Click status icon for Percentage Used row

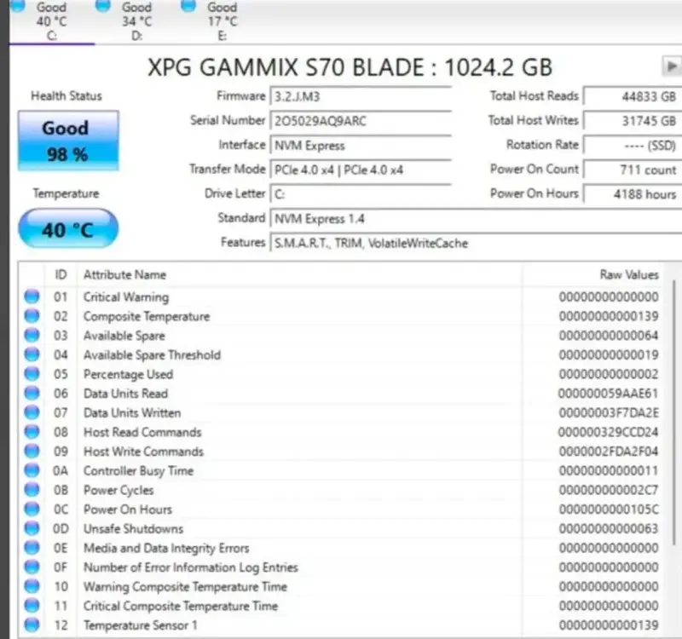[x=32, y=374]
